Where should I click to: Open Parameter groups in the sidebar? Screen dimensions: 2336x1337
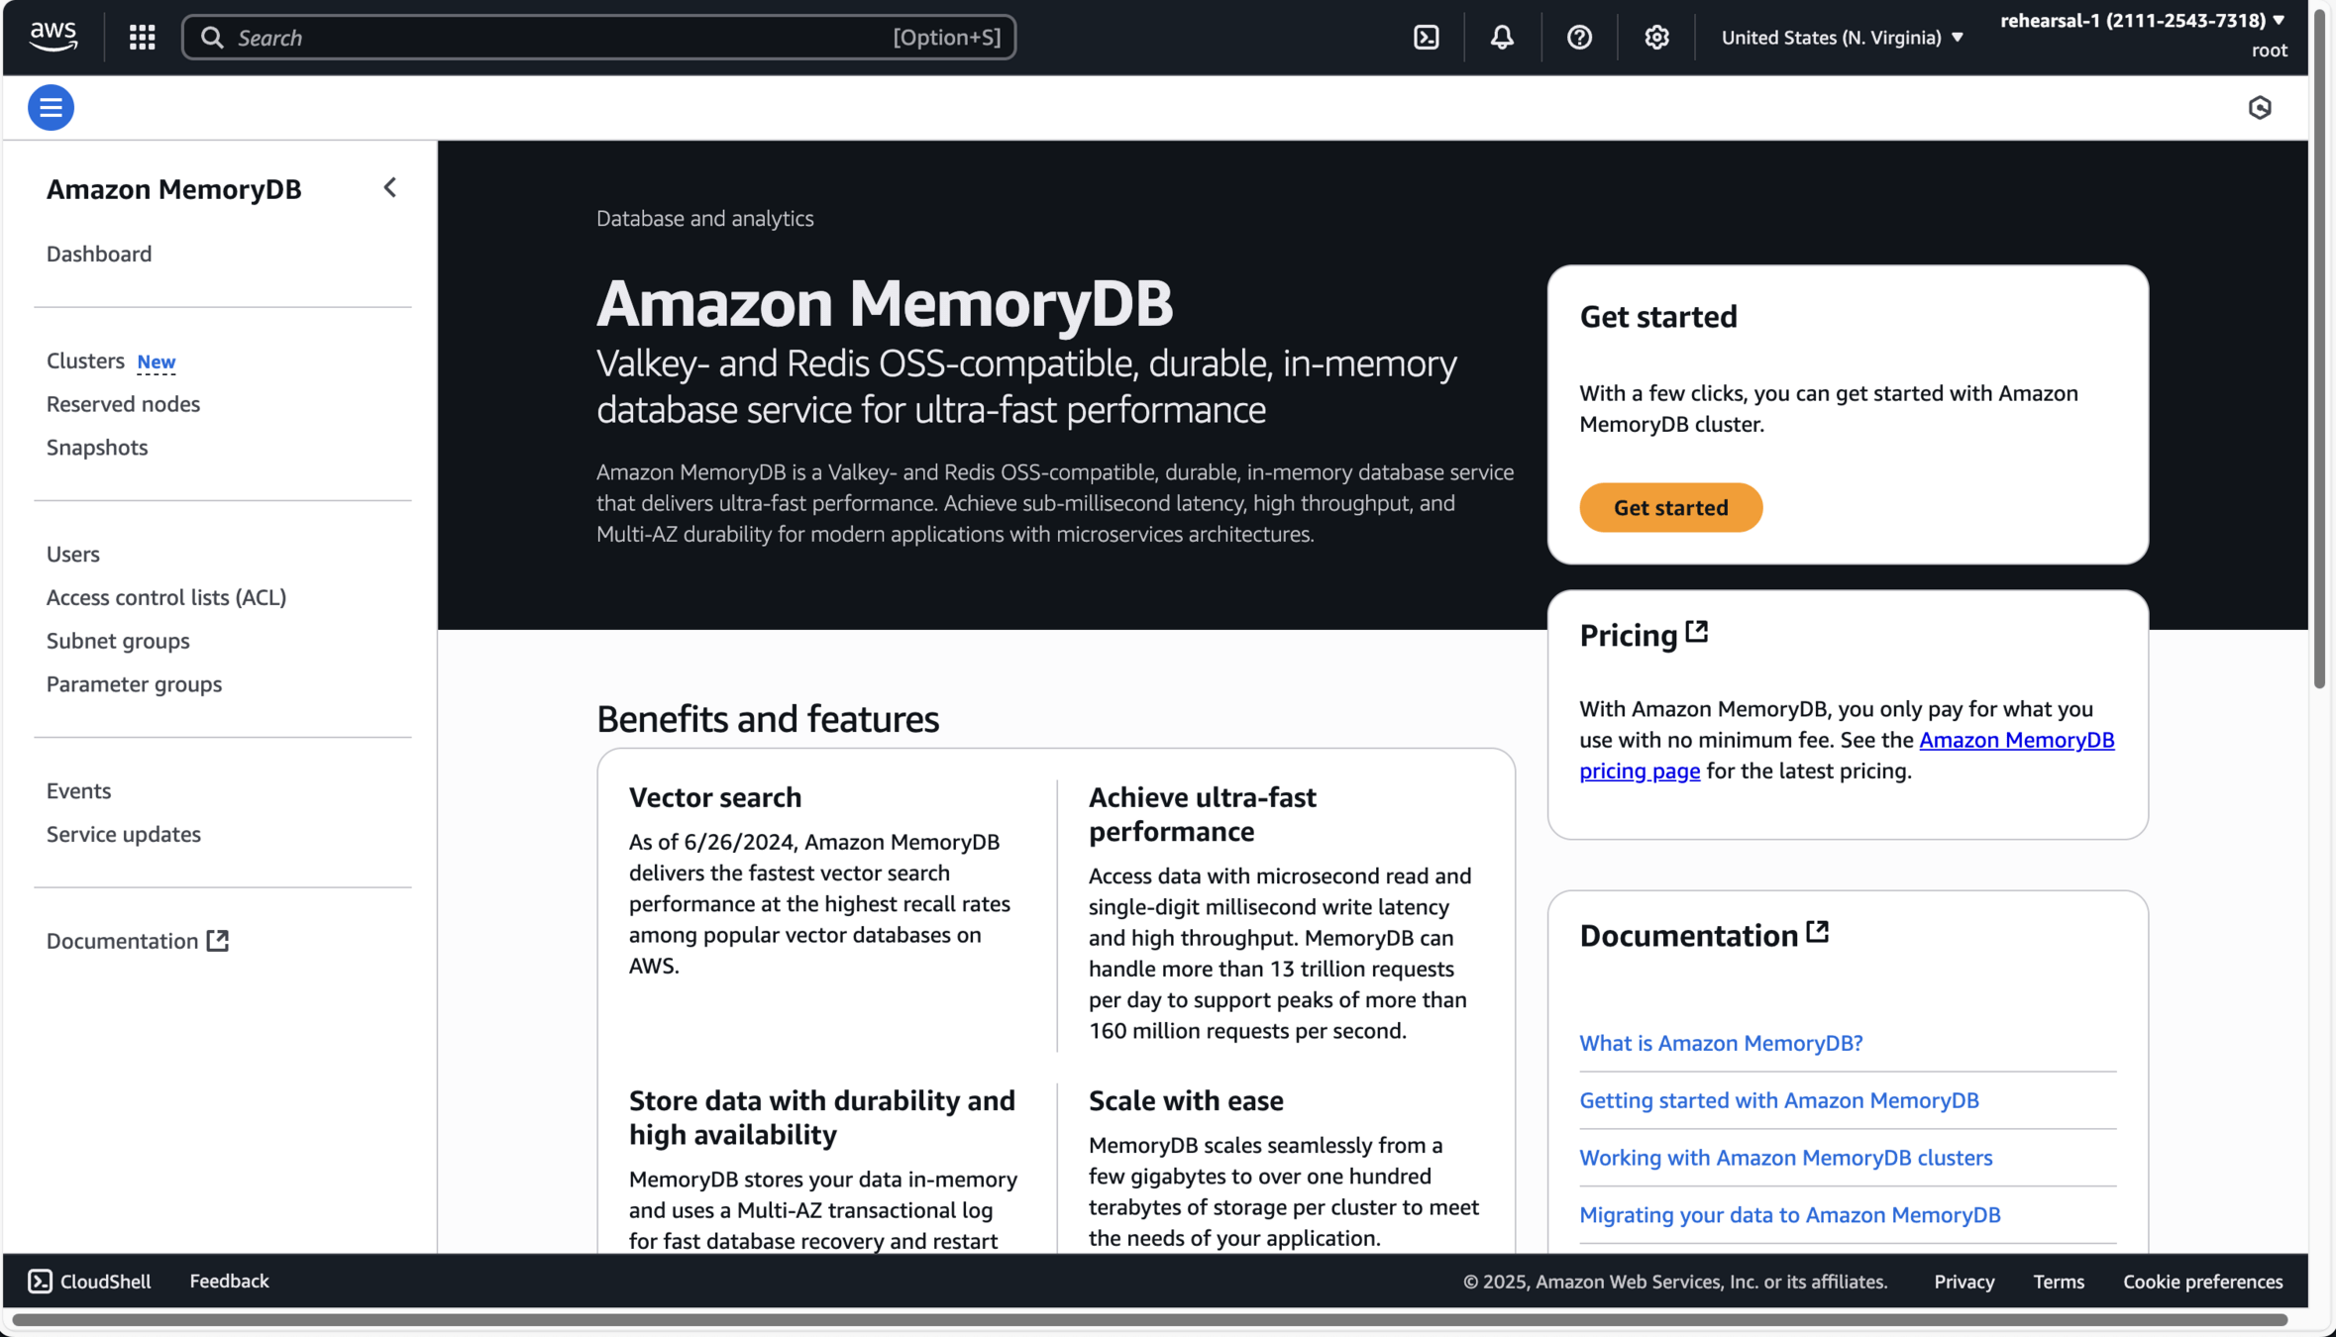[x=134, y=684]
